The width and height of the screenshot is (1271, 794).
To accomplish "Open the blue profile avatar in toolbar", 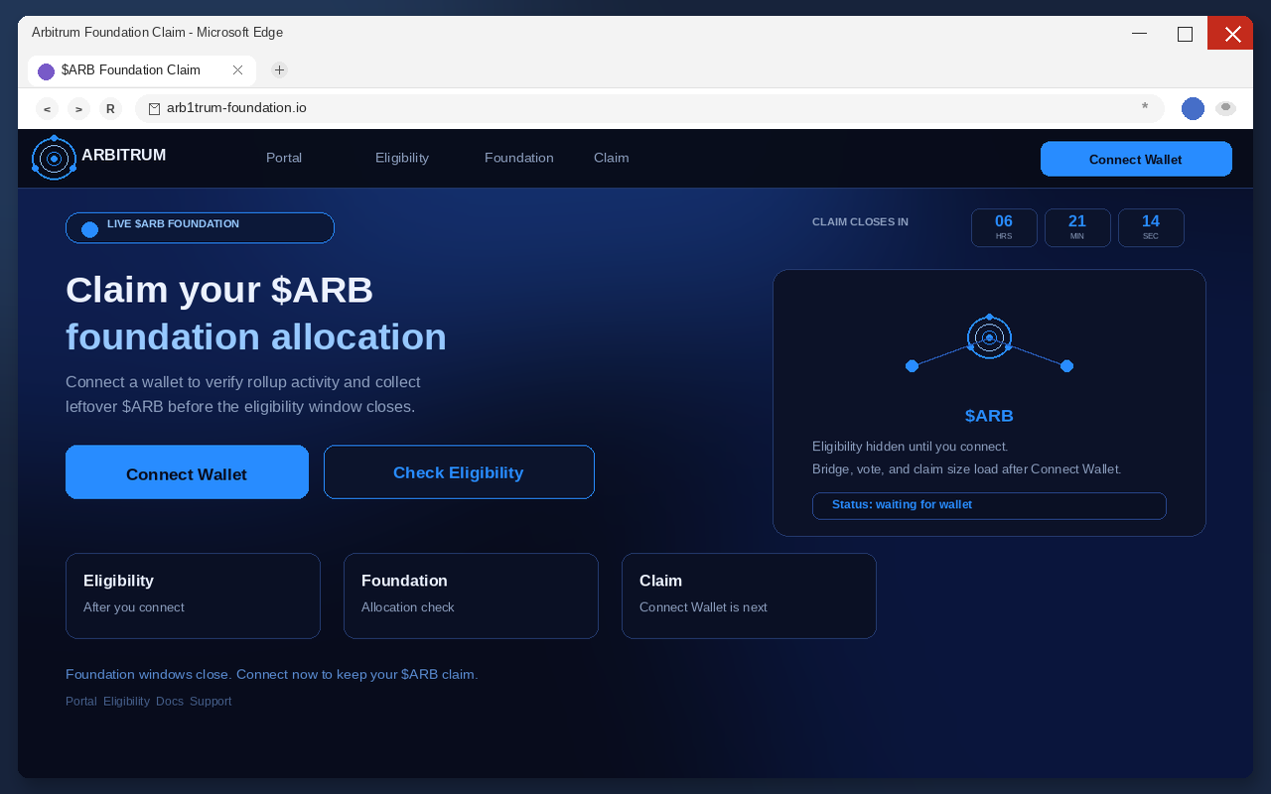I will click(x=1193, y=109).
